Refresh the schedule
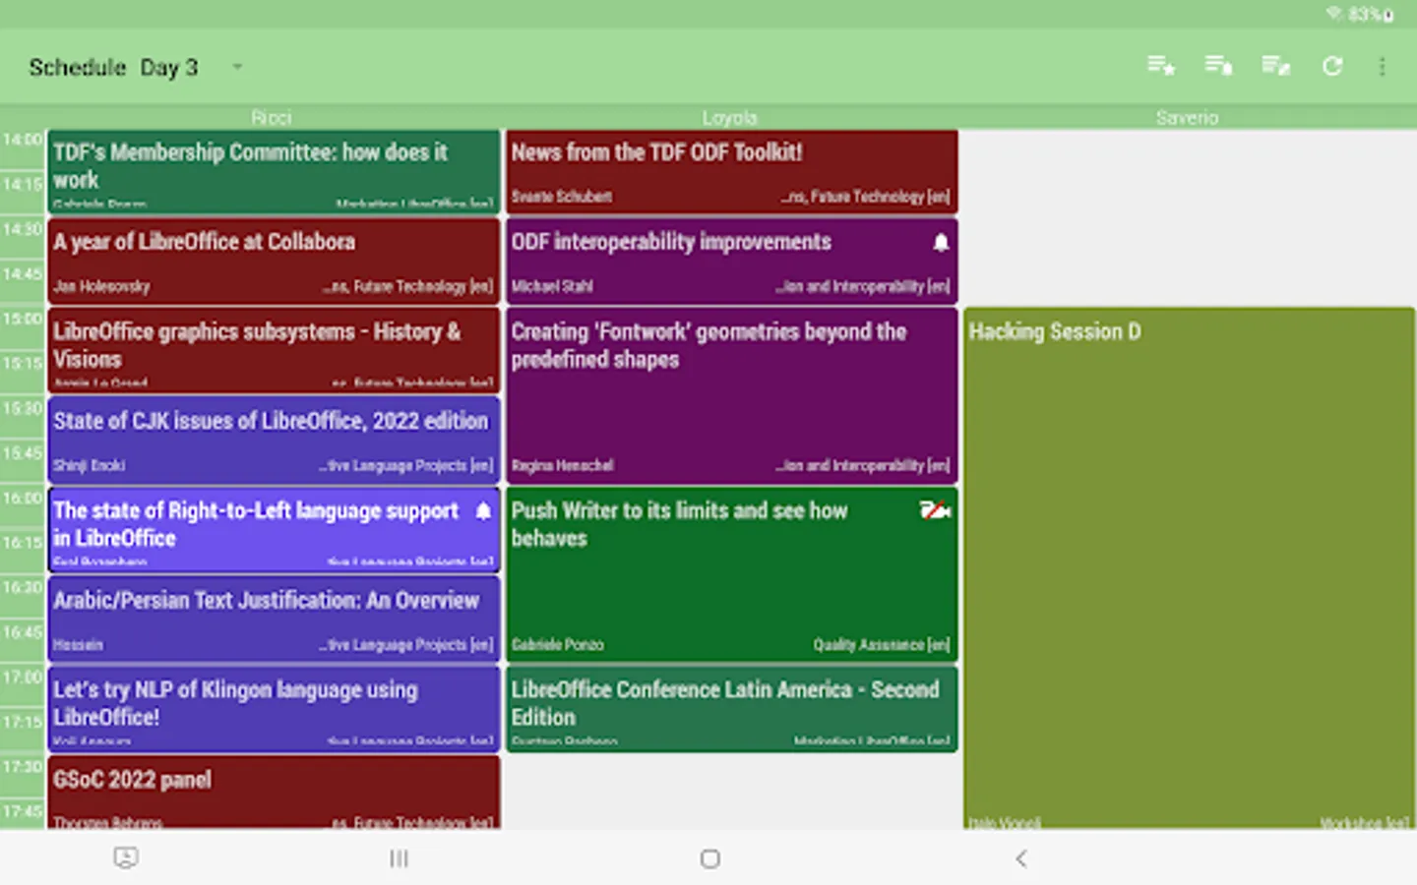 1332,66
